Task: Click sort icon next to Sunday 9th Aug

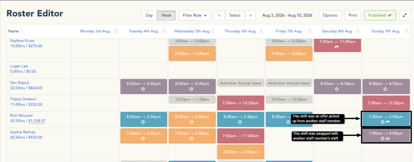Action: pos(407,31)
